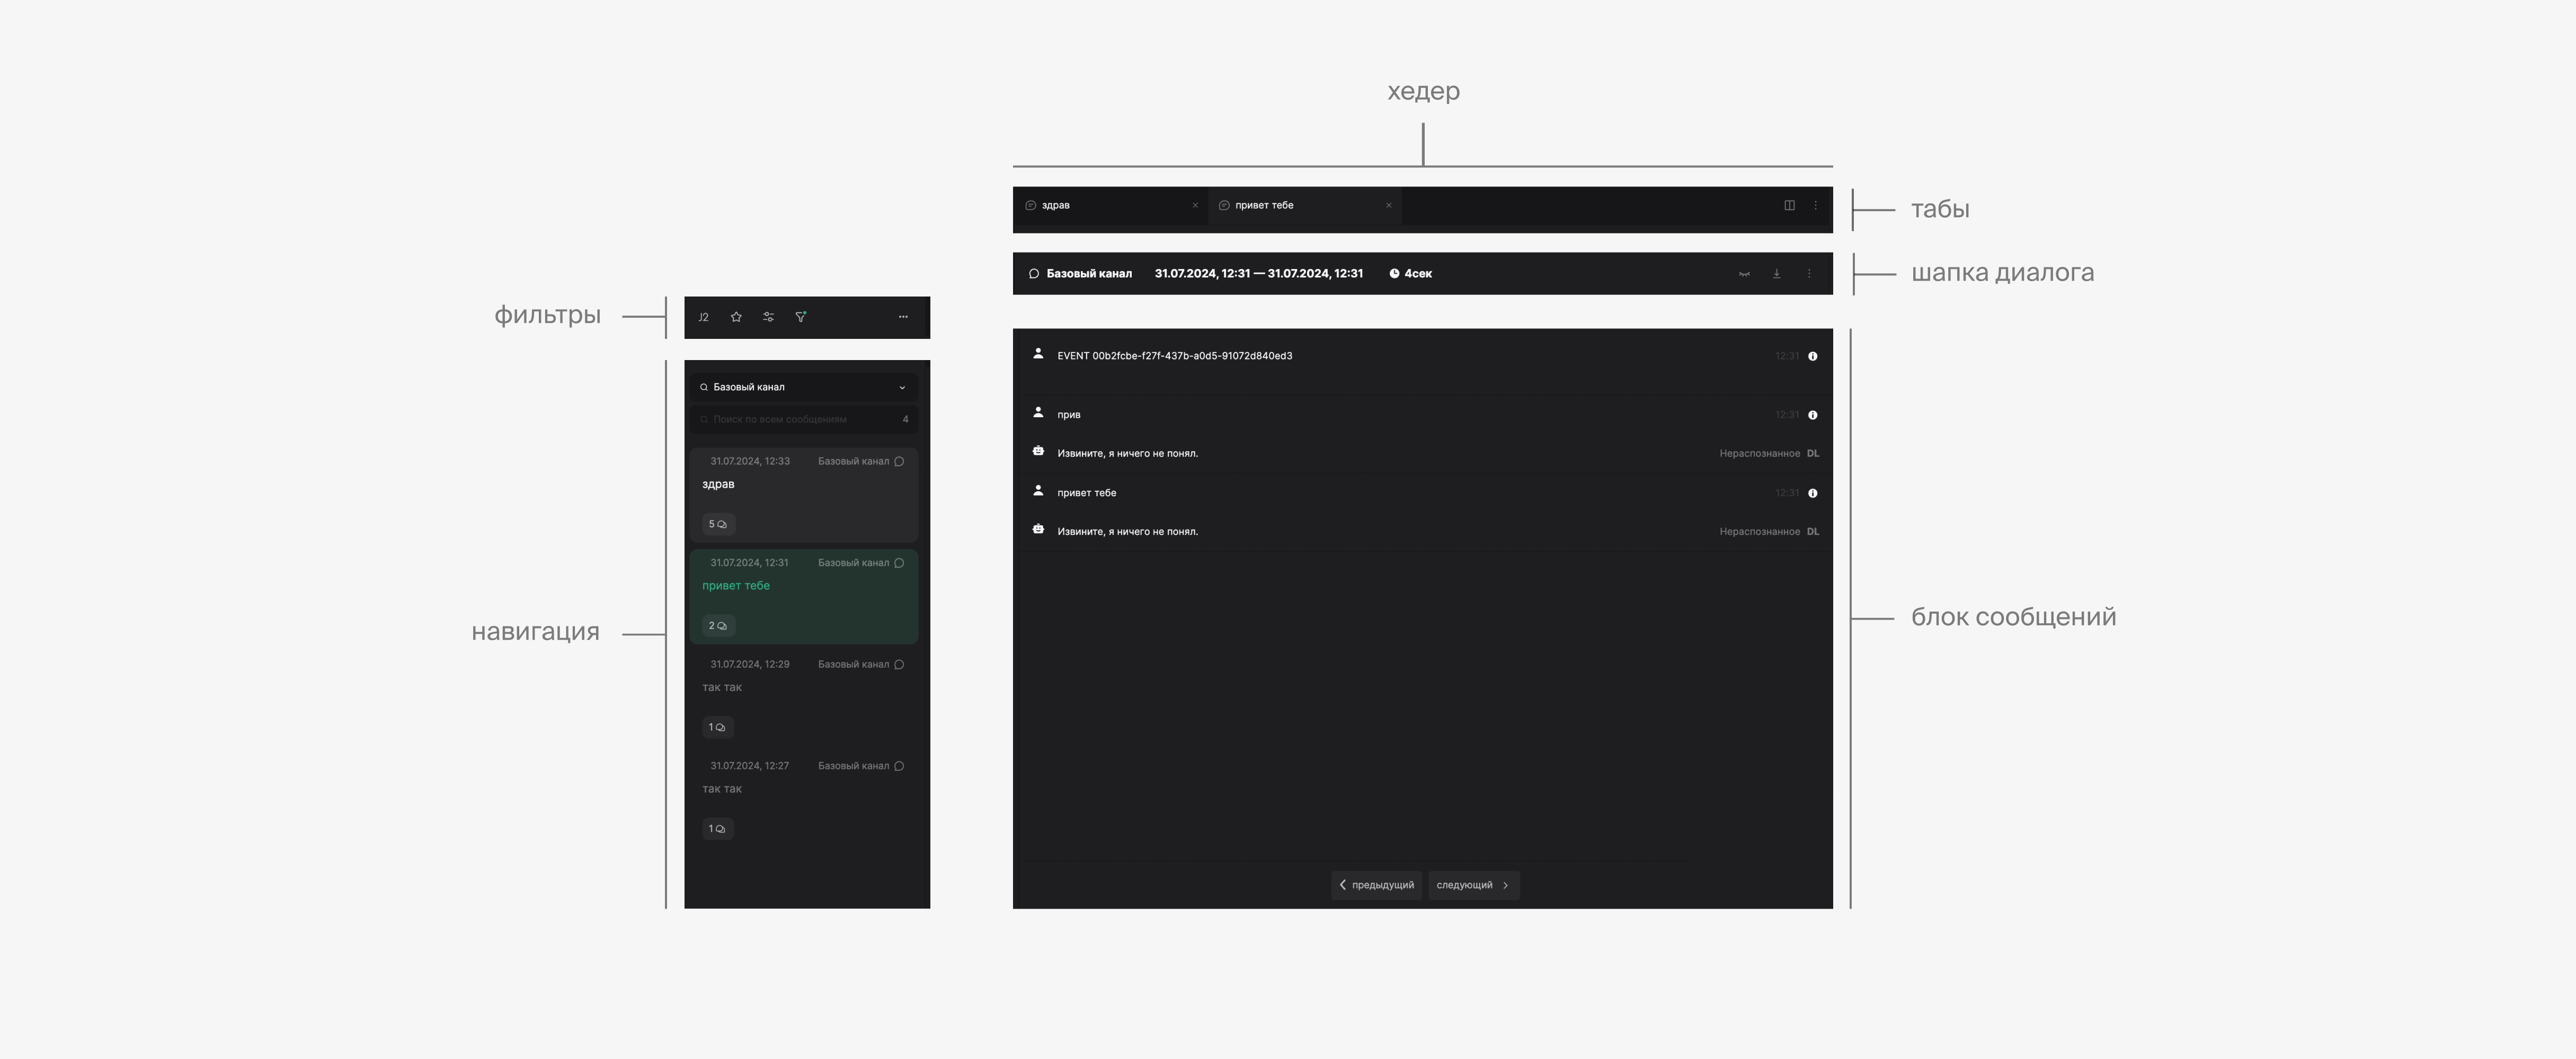Image resolution: width=2576 pixels, height=1059 pixels.
Task: Switch to the здрав tab
Action: pyautogui.click(x=1110, y=206)
